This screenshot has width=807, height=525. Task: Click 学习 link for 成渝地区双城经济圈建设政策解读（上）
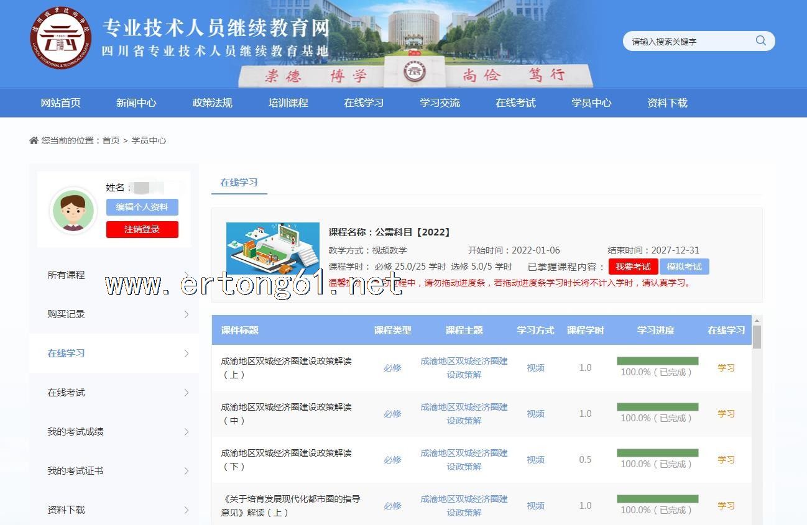(726, 368)
